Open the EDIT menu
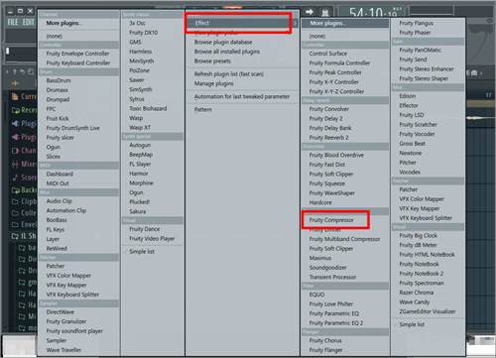496x358 pixels. click(x=29, y=22)
